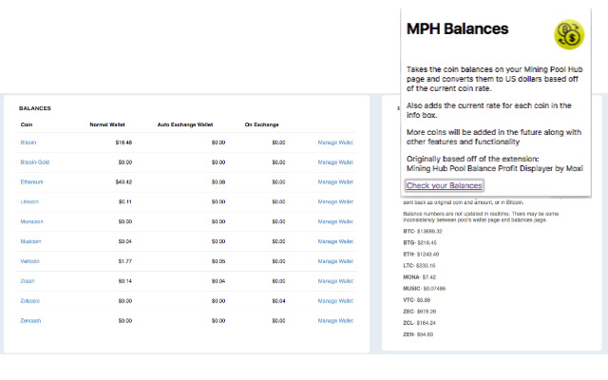The height and width of the screenshot is (380, 608).
Task: Click Manage Wallet in the Zencash row
Action: (x=335, y=321)
